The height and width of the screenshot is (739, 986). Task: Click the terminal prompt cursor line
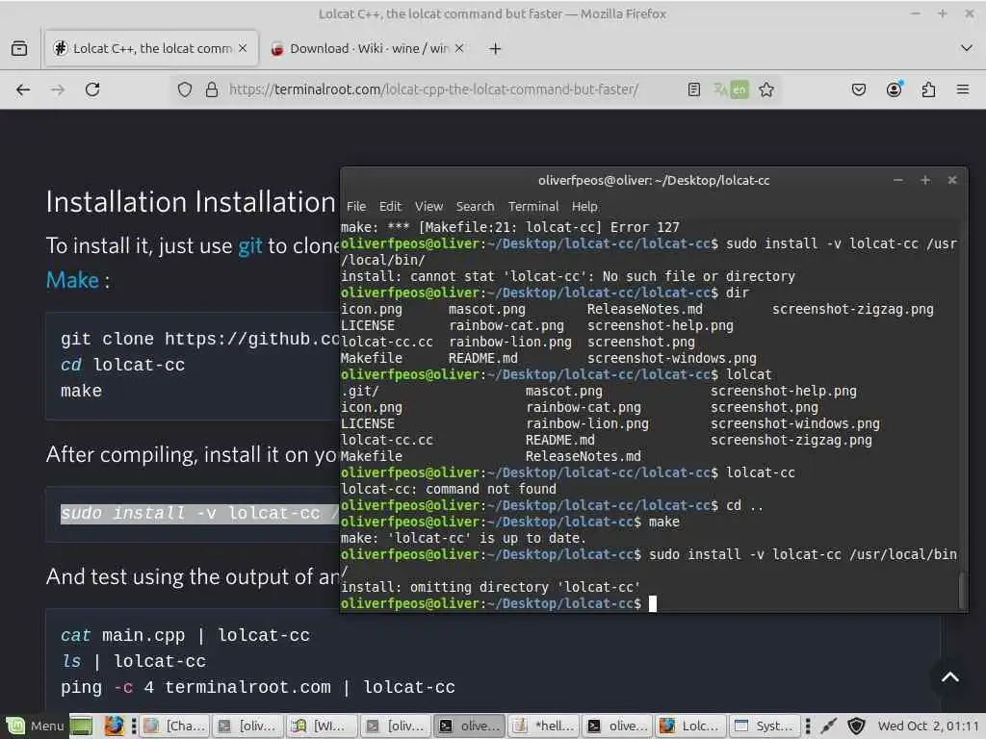click(x=499, y=603)
